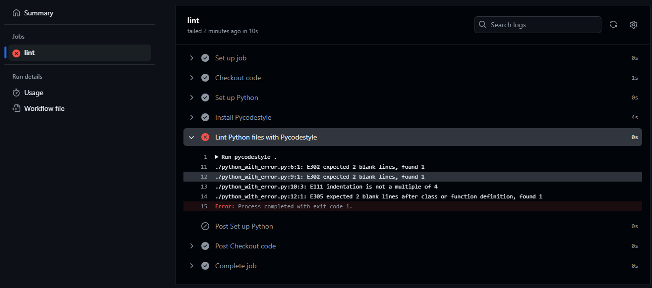The image size is (652, 288).
Task: Select the Summary home icon
Action: click(x=16, y=12)
